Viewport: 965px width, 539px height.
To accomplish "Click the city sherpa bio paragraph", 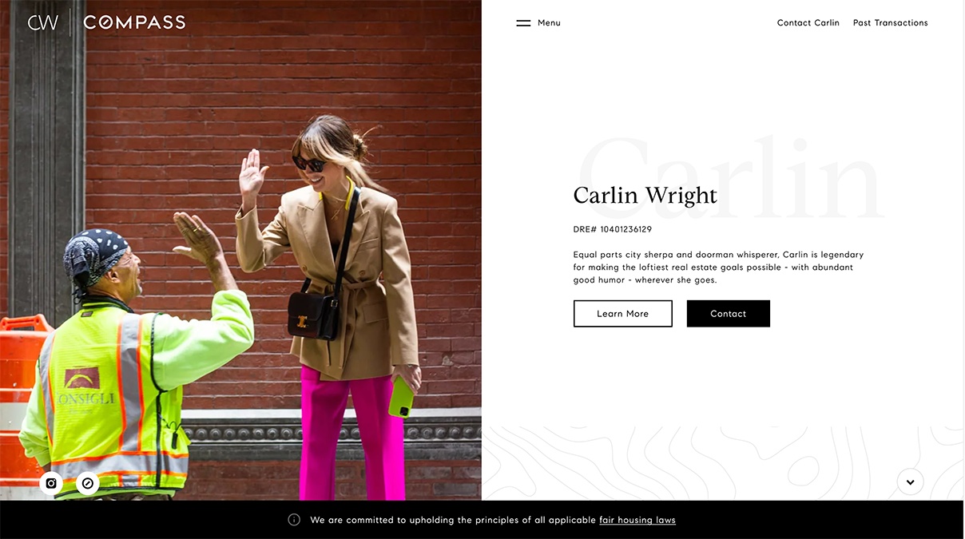I will pos(718,268).
